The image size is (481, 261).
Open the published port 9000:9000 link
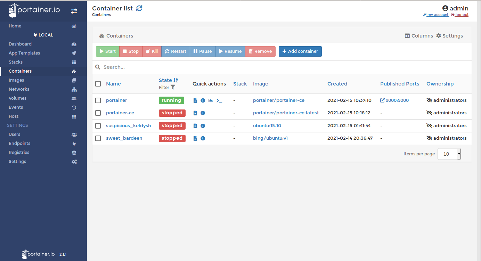pyautogui.click(x=397, y=100)
